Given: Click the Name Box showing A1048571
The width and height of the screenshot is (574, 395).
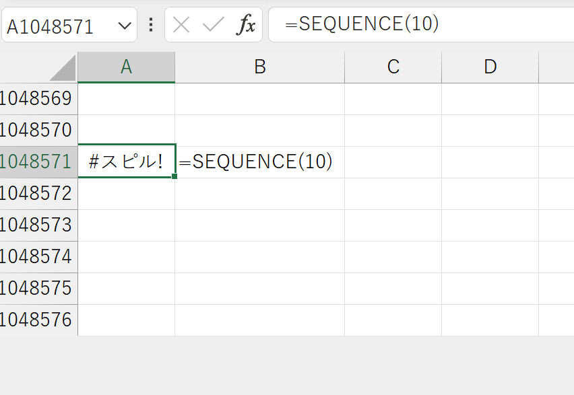Looking at the screenshot, I should 69,25.
